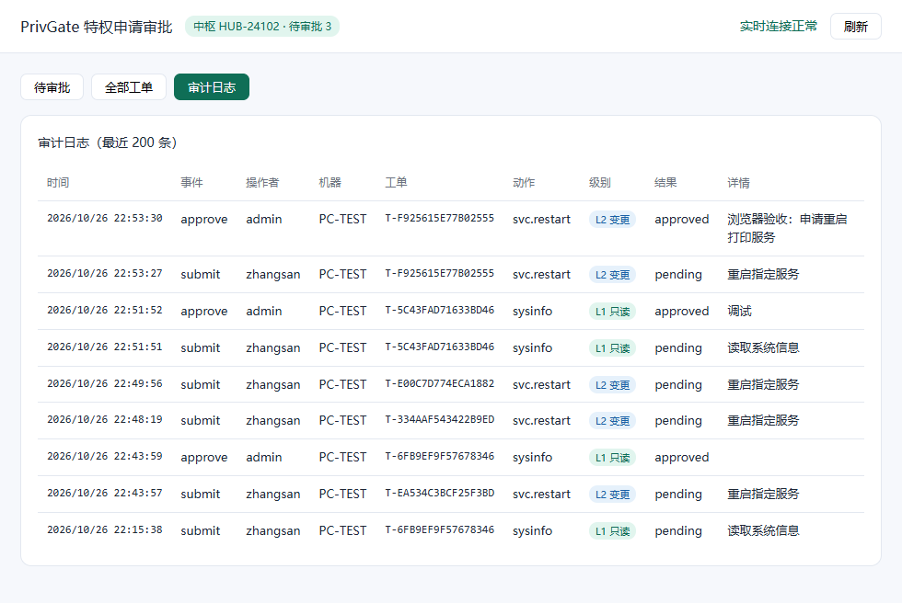The height and width of the screenshot is (603, 902).
Task: Click 重启指定服务 in the 22:53:27 row
Action: (763, 274)
